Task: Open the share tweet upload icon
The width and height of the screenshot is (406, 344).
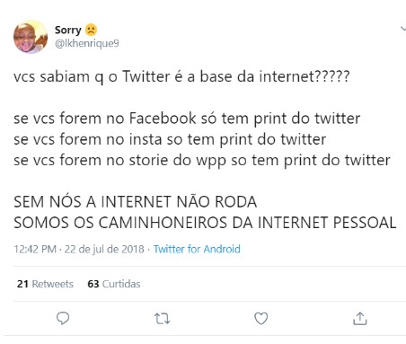Action: (x=360, y=319)
